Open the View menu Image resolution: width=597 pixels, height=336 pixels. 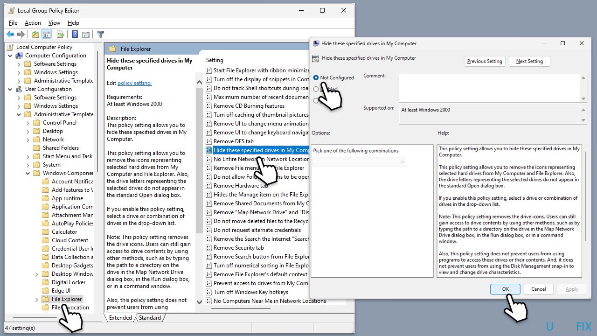coord(54,23)
